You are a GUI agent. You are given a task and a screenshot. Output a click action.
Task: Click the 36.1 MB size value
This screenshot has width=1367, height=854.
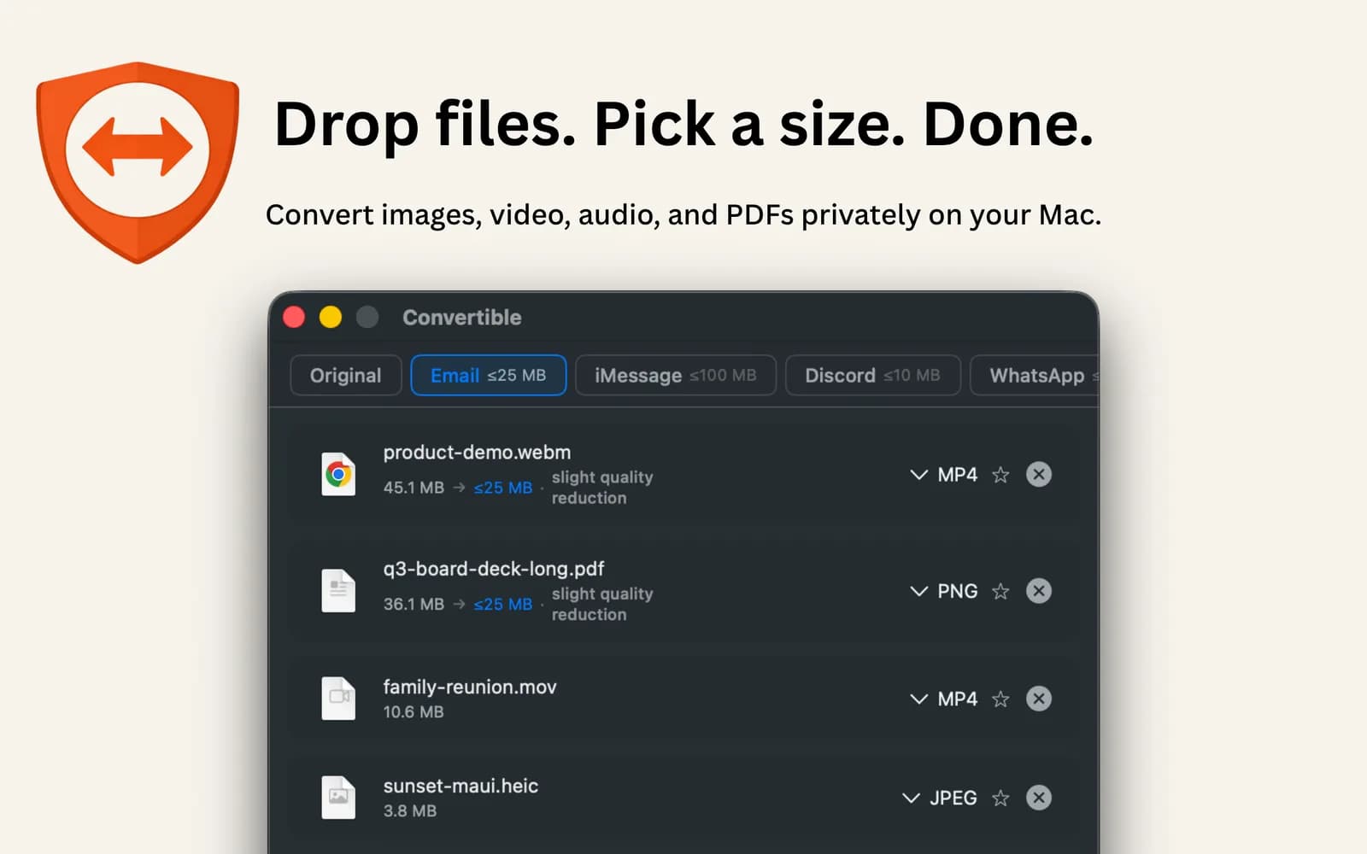click(414, 604)
